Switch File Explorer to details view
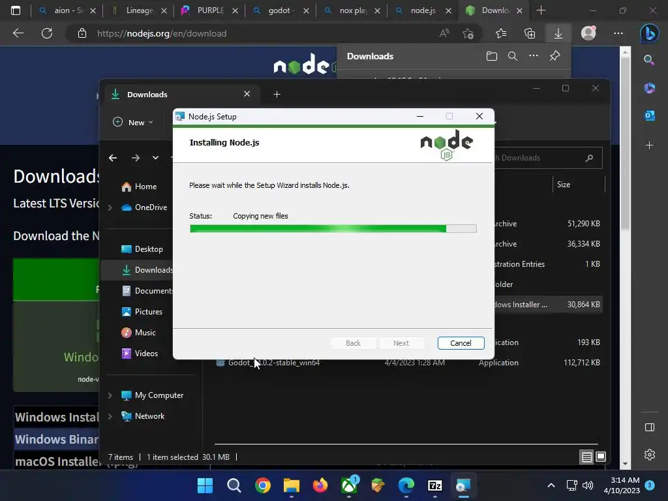 [x=586, y=457]
